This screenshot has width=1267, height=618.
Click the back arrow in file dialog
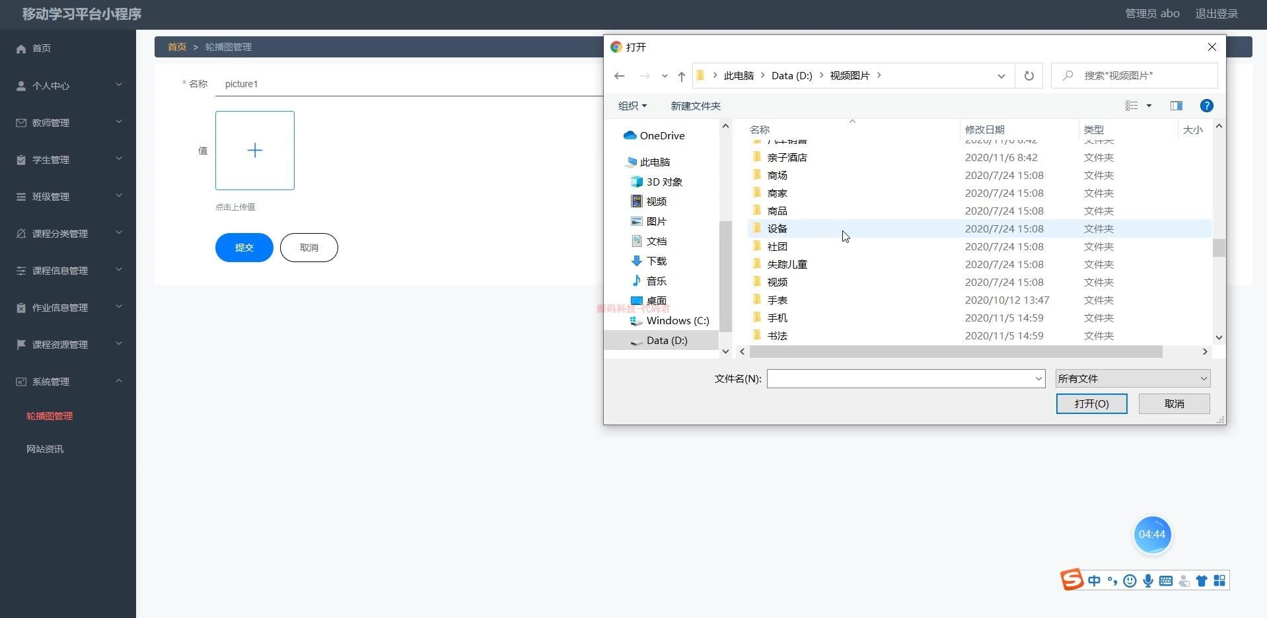tap(619, 76)
